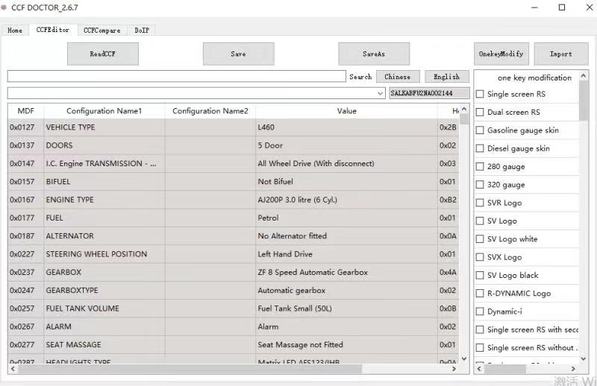Click the search text input field

pyautogui.click(x=176, y=77)
